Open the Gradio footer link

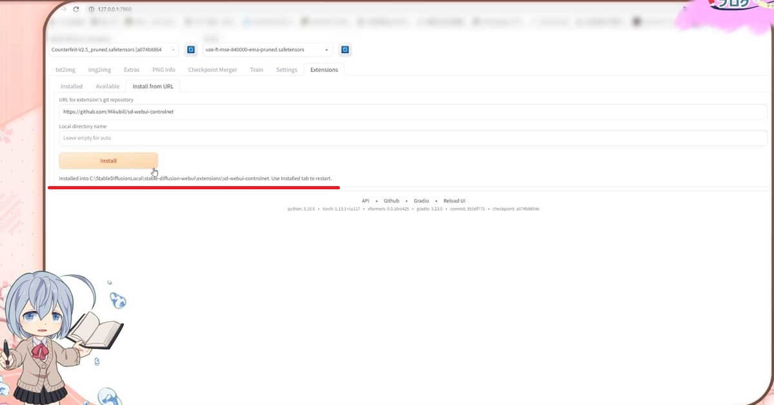click(421, 200)
